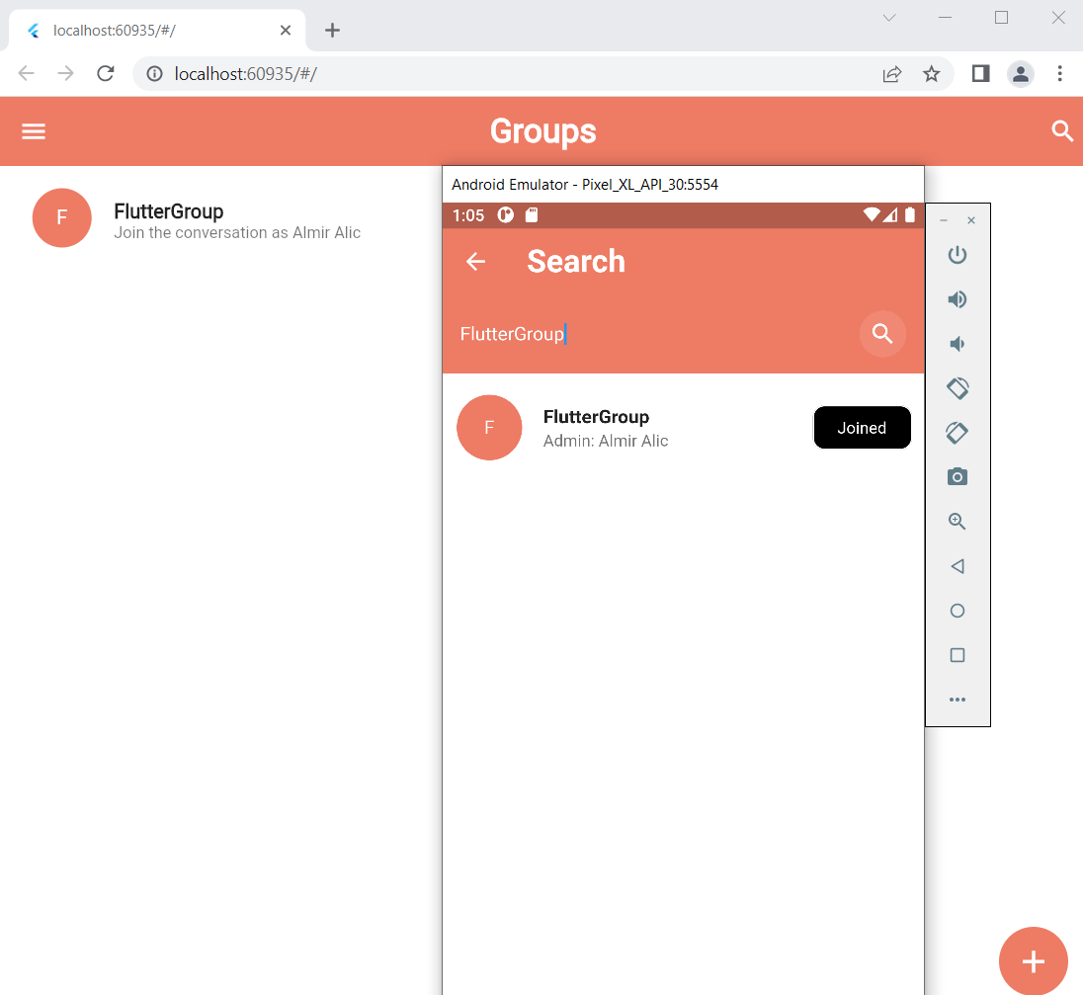
Task: Rotate emulator right
Action: [x=957, y=433]
